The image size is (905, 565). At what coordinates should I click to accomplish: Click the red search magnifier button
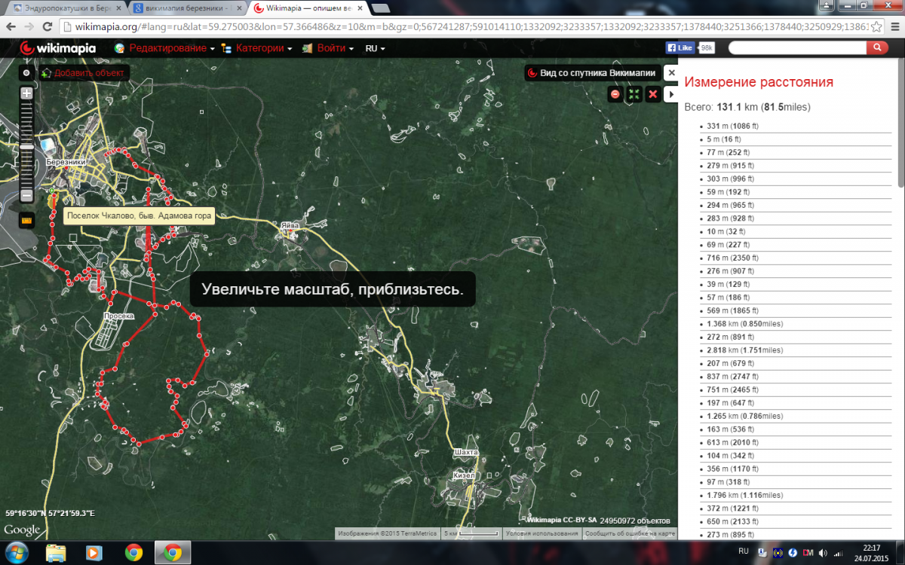click(x=876, y=47)
